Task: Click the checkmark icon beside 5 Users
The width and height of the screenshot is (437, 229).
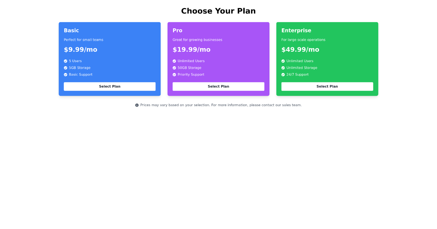Action: point(66,61)
